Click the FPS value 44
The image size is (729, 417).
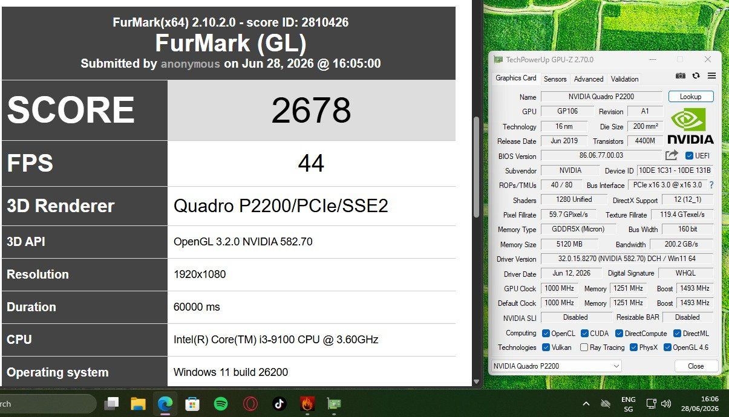[311, 163]
